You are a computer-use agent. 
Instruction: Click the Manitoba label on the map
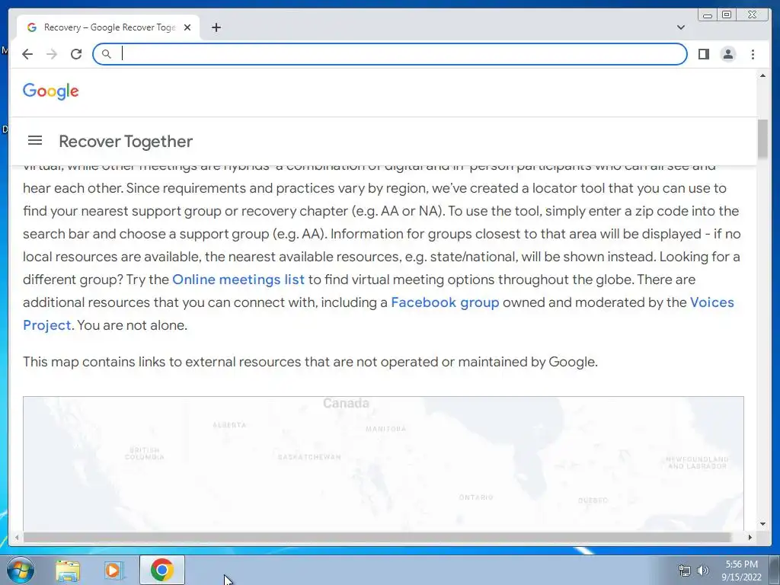click(385, 429)
